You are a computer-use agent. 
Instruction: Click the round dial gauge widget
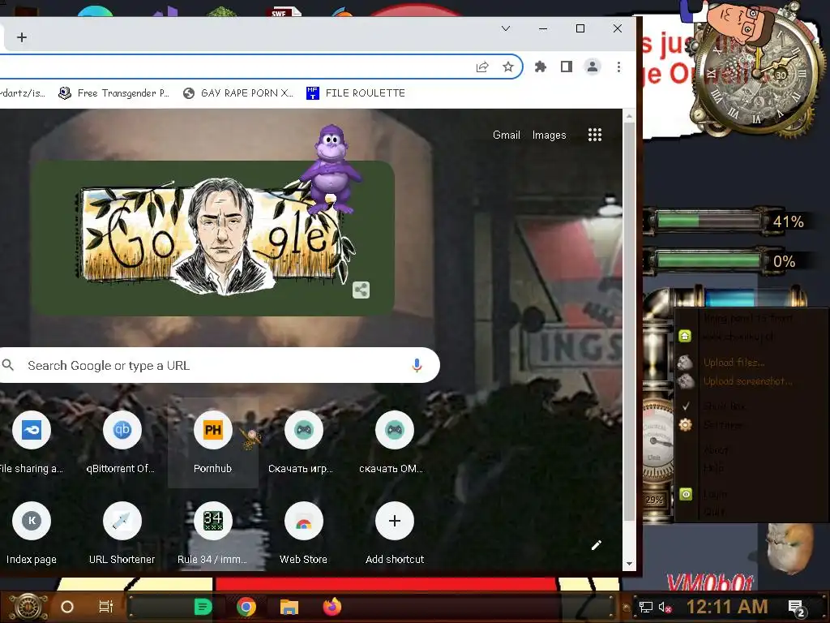click(x=657, y=440)
